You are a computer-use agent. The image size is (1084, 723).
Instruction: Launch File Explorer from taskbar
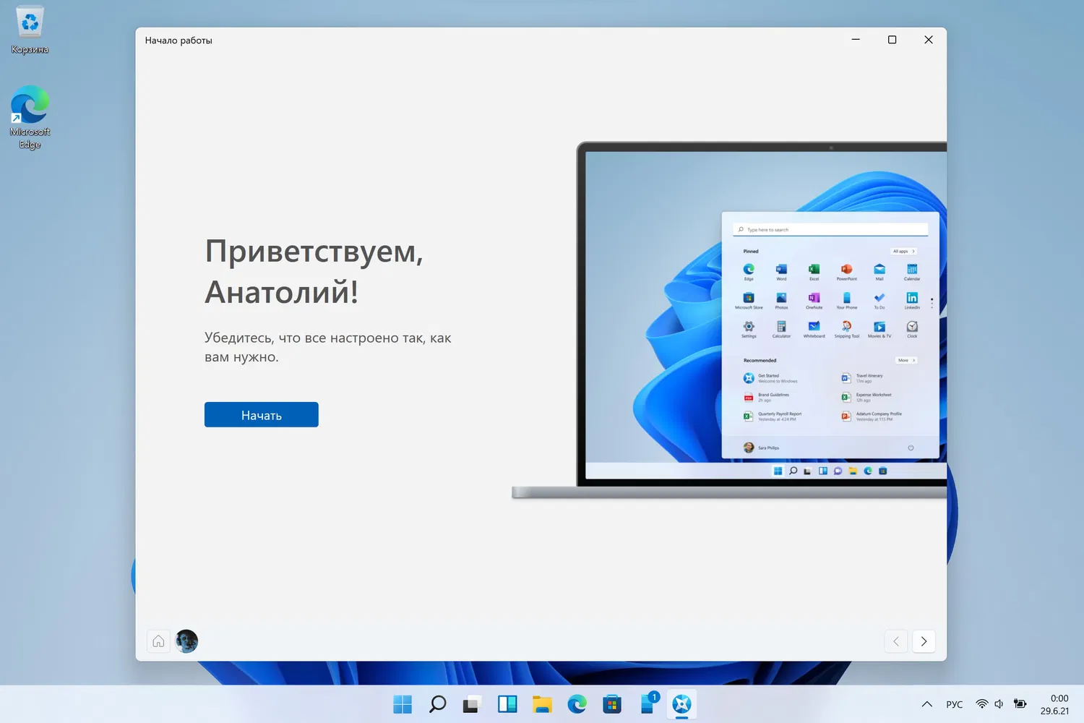click(x=542, y=704)
